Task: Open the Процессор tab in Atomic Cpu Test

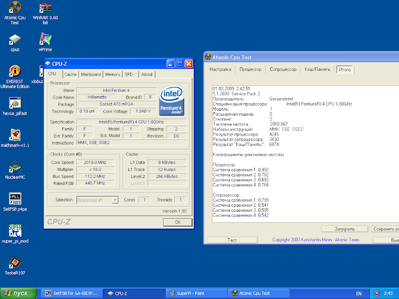Action: click(250, 69)
